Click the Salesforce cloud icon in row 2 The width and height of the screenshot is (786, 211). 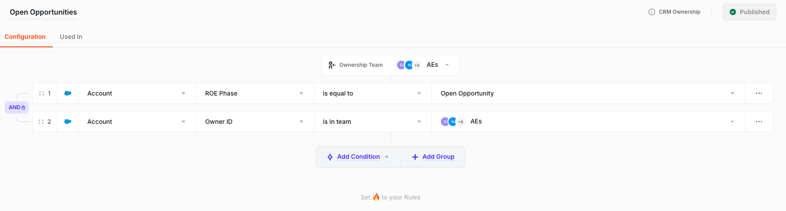tap(68, 122)
